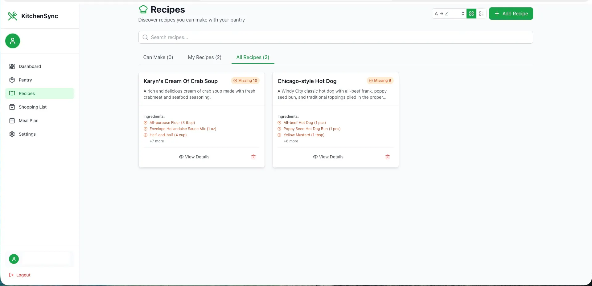592x286 pixels.
Task: Click 'Poppy Seed Hot Dog Bun (1 pcs)' ingredient
Action: coord(312,129)
